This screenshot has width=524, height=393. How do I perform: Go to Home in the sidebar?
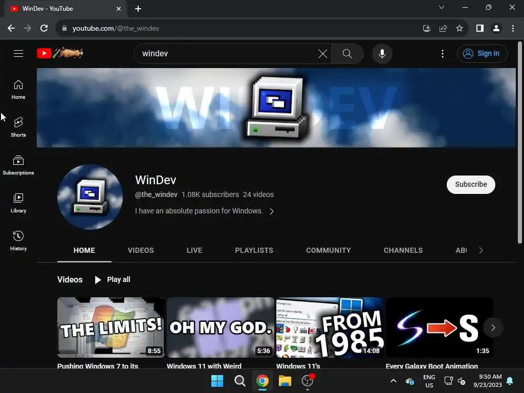pyautogui.click(x=18, y=90)
